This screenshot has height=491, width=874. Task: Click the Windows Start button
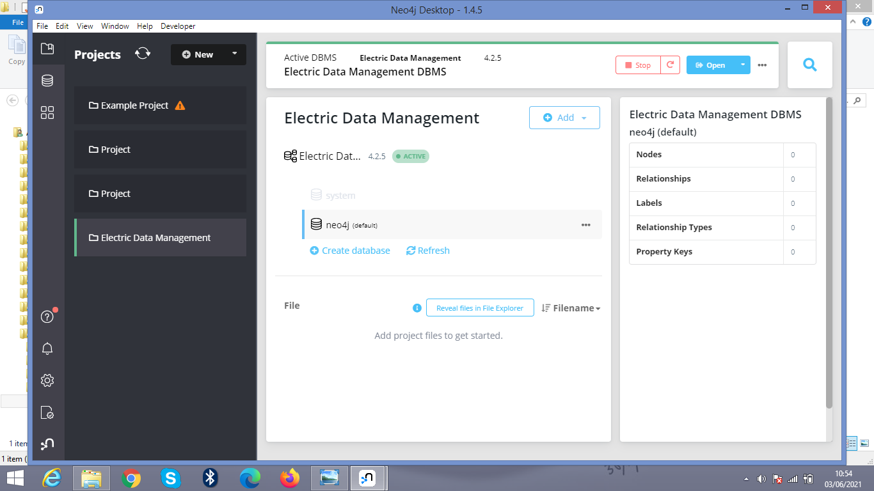pyautogui.click(x=15, y=478)
